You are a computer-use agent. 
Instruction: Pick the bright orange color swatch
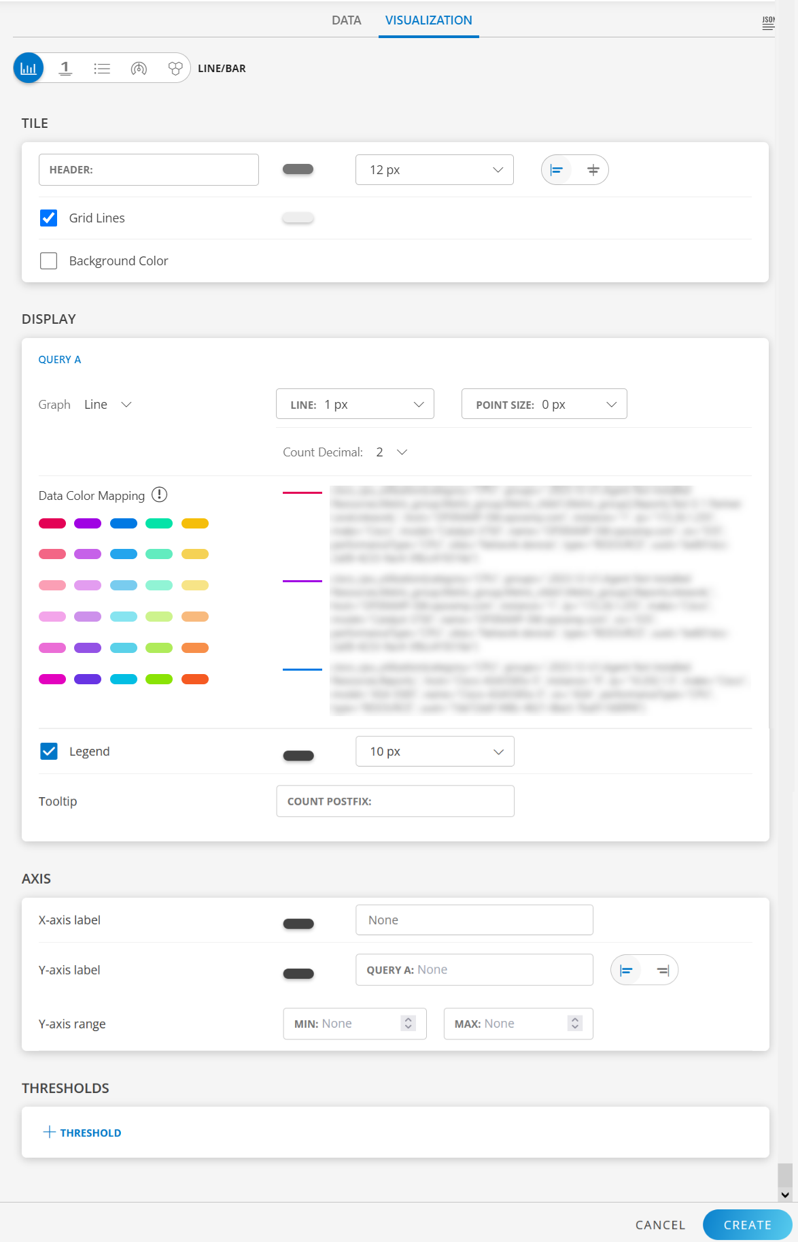(195, 679)
